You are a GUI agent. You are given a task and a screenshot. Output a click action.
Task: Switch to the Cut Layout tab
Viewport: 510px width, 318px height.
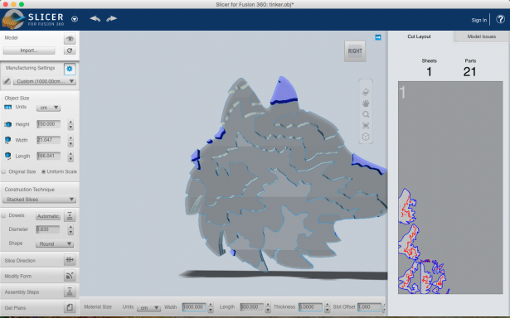(x=419, y=36)
